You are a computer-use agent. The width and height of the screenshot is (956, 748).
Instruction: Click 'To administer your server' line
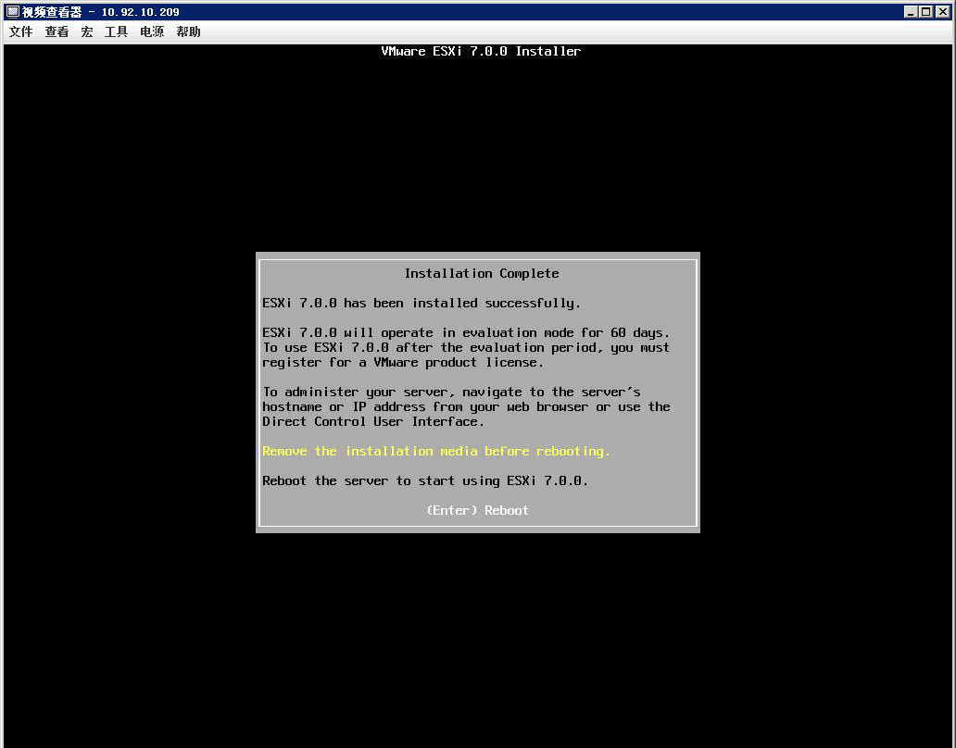click(x=451, y=393)
